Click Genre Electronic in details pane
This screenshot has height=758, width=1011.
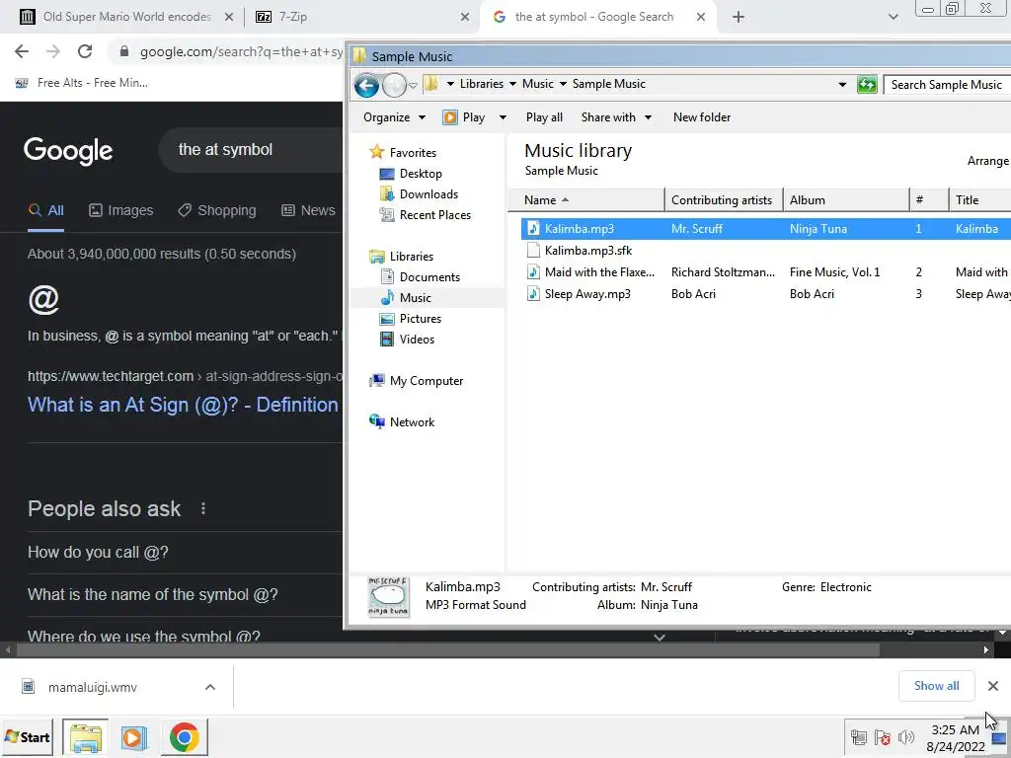pyautogui.click(x=826, y=587)
